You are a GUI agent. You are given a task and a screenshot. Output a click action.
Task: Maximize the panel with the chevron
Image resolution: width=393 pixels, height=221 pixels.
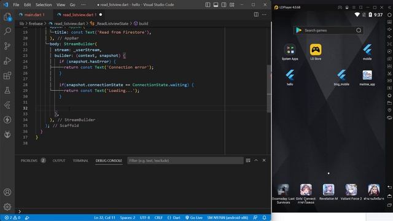(256, 160)
